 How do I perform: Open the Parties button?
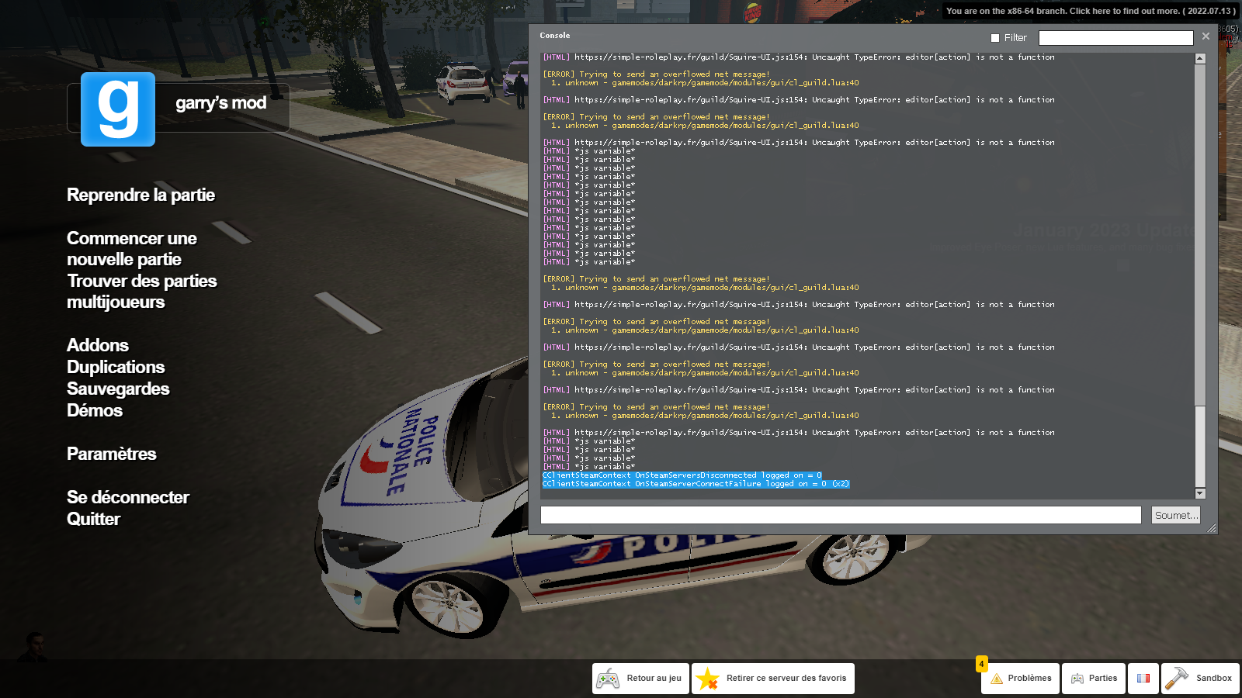tap(1094, 679)
